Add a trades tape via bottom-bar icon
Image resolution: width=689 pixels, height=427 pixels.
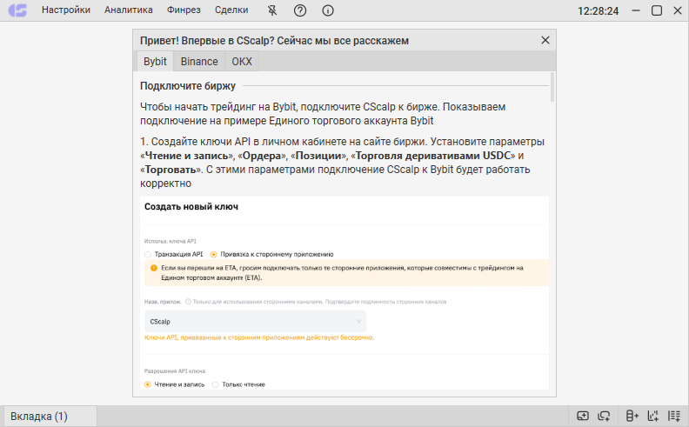point(674,416)
